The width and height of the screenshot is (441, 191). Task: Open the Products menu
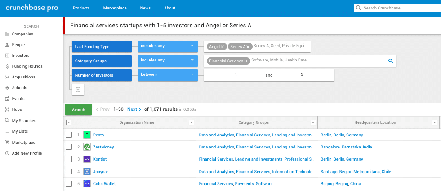click(x=81, y=8)
